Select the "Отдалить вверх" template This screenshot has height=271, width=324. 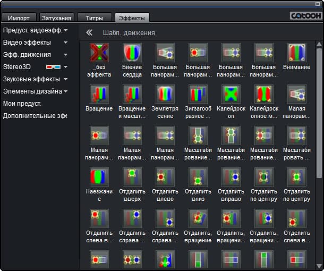click(132, 177)
